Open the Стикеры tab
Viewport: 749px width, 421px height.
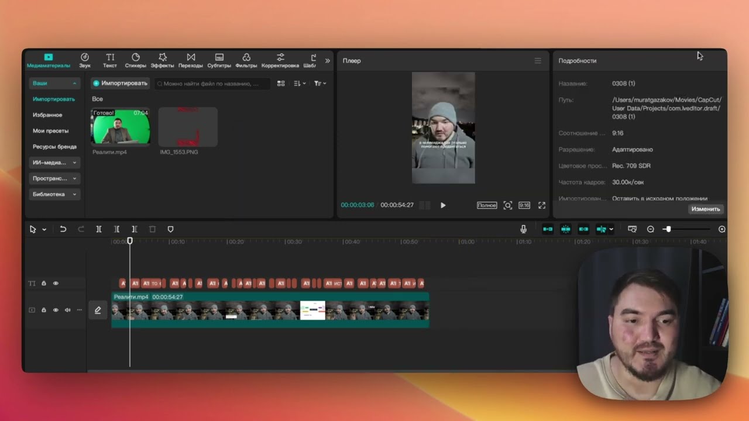[136, 60]
